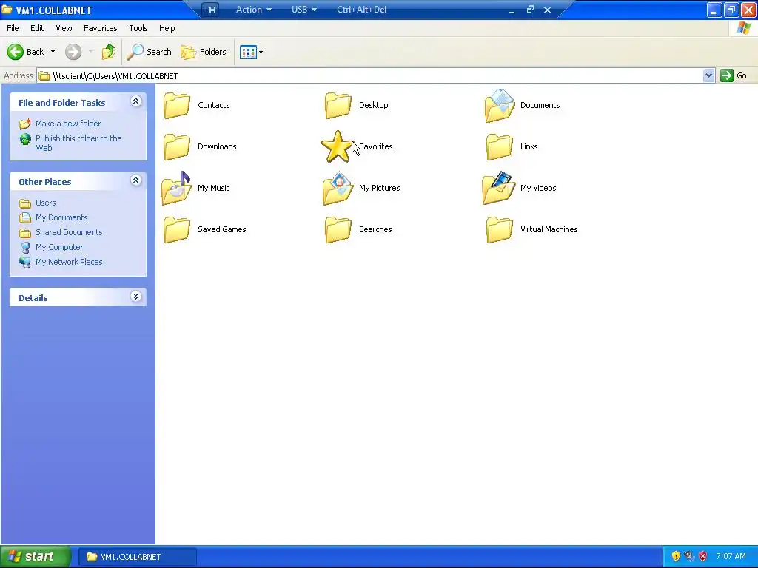Screen dimensions: 758x568
Task: Select the My Music folder icon
Action: (x=176, y=189)
